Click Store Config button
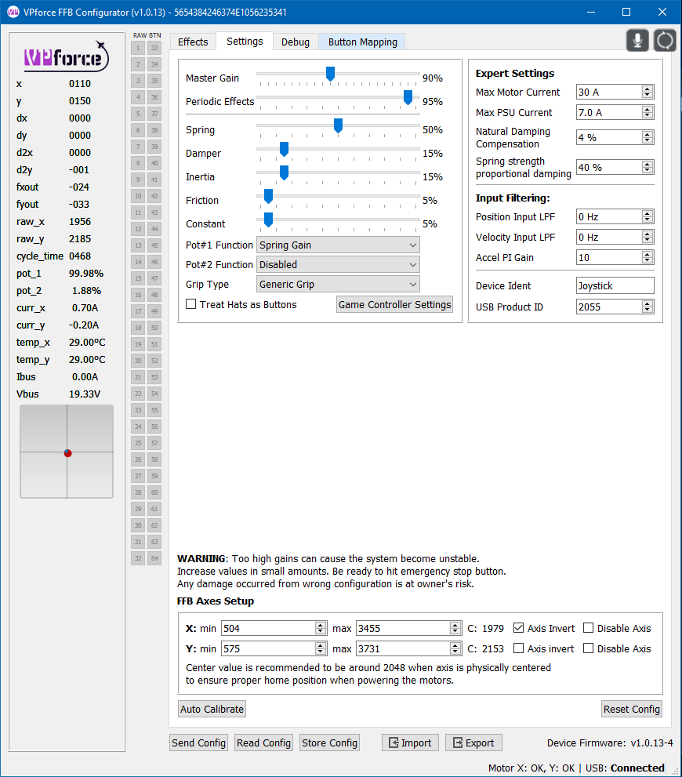 (x=329, y=743)
